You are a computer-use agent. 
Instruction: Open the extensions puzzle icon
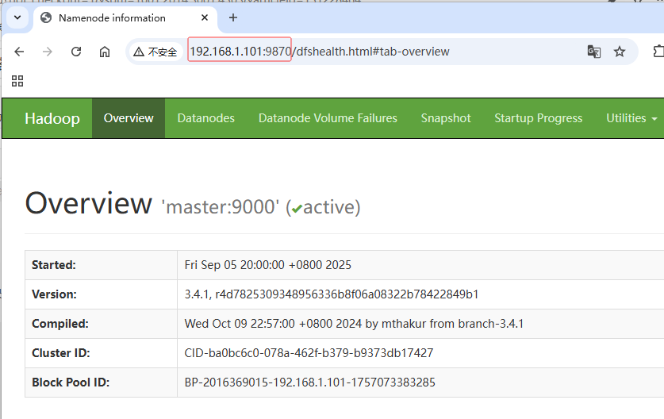pyautogui.click(x=658, y=52)
